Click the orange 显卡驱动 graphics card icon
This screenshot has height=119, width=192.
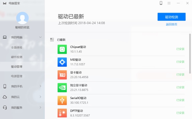coord(62,75)
